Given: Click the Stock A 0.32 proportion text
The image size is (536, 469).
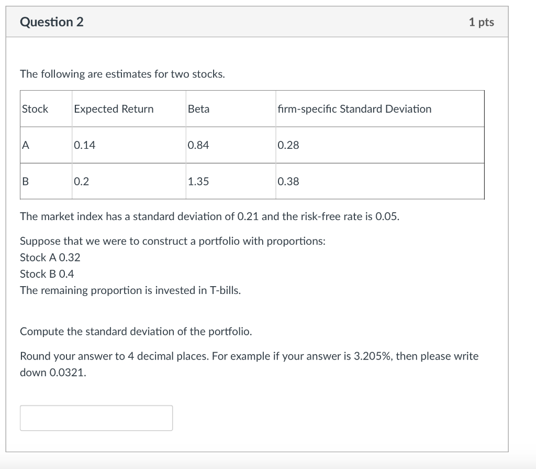Looking at the screenshot, I should (x=50, y=257).
